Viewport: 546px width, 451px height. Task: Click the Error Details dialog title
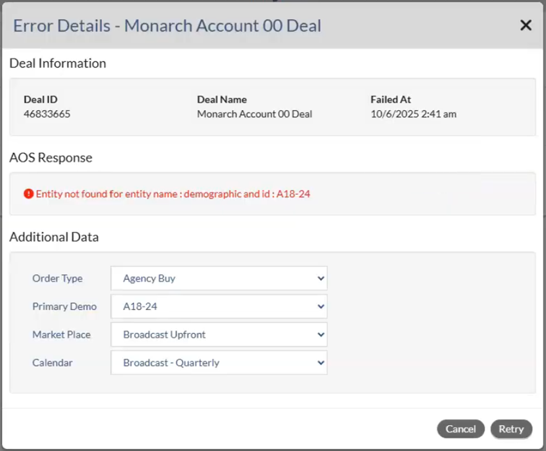pos(167,26)
